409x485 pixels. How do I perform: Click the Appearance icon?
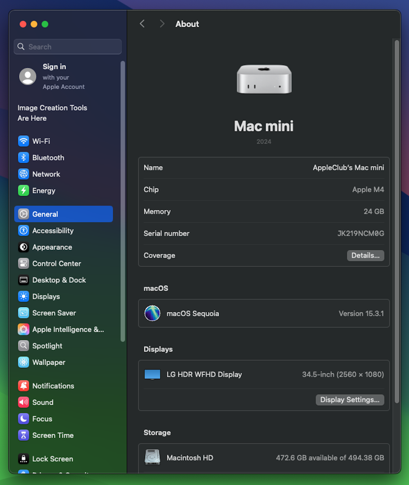tap(23, 247)
